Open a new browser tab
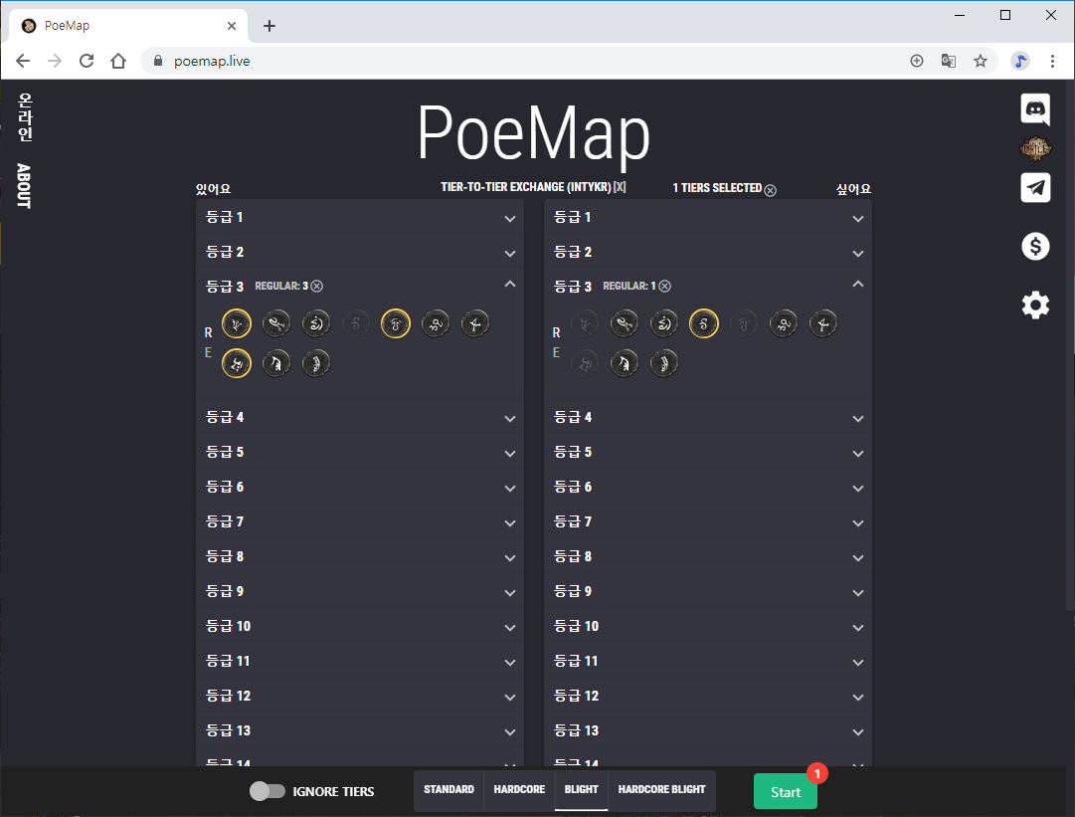 pyautogui.click(x=269, y=26)
